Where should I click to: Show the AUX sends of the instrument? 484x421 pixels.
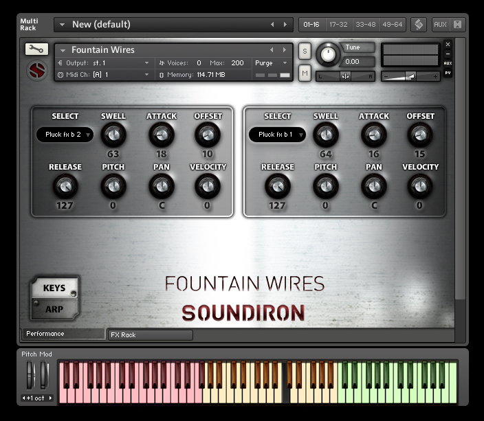pyautogui.click(x=448, y=63)
